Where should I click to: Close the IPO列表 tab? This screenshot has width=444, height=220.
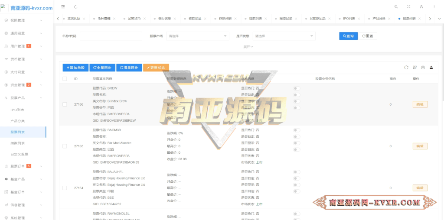[359, 19]
